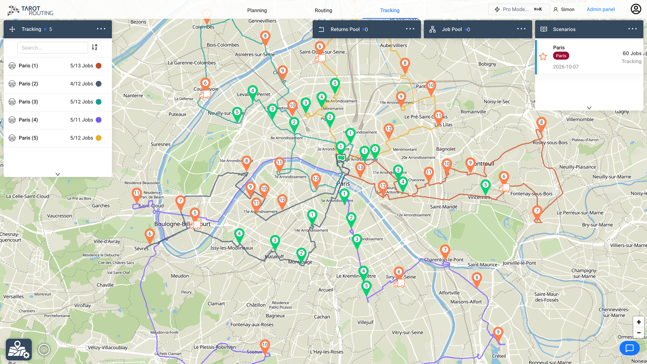Expand the Tracking list with bottom chevron
Viewport: 647px width, 364px height.
tap(58, 174)
